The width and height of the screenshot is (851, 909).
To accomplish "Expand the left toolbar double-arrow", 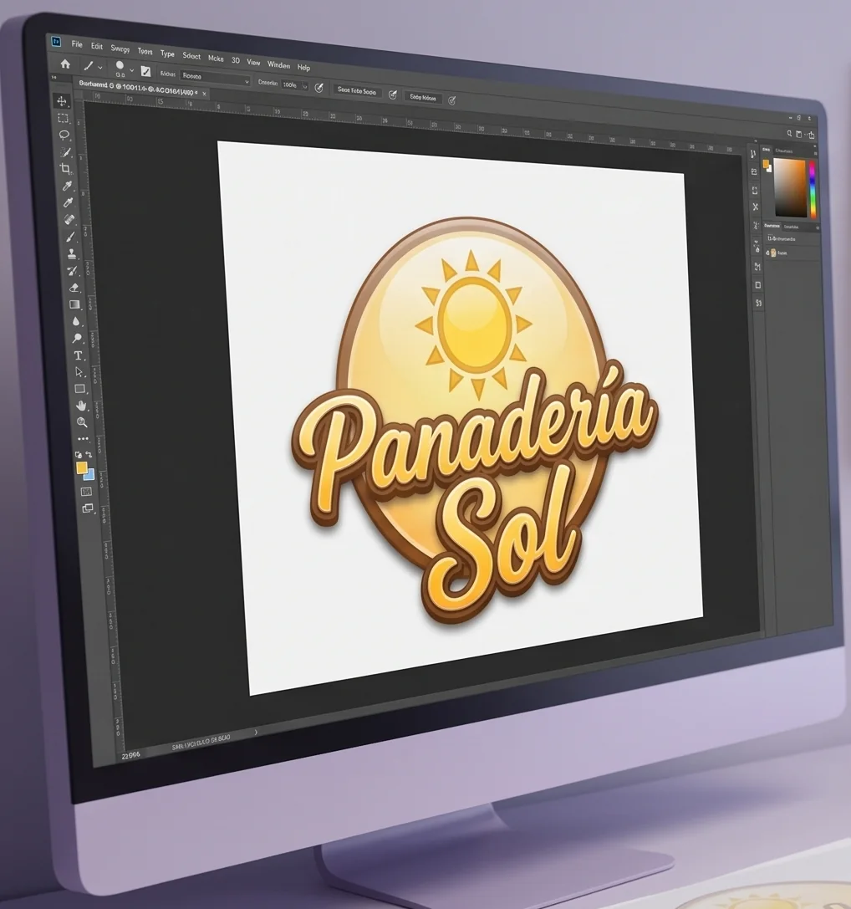I will [54, 77].
